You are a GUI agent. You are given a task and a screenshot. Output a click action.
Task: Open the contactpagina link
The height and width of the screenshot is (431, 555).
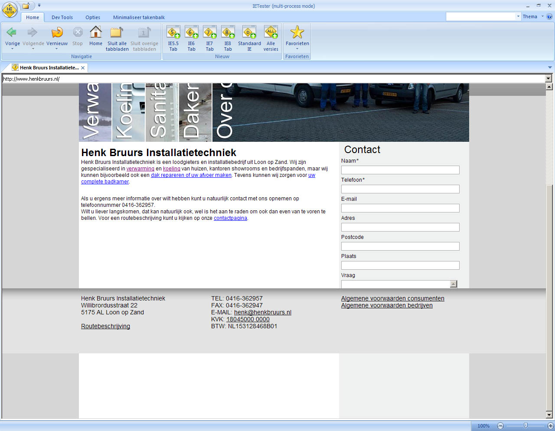[x=230, y=218]
